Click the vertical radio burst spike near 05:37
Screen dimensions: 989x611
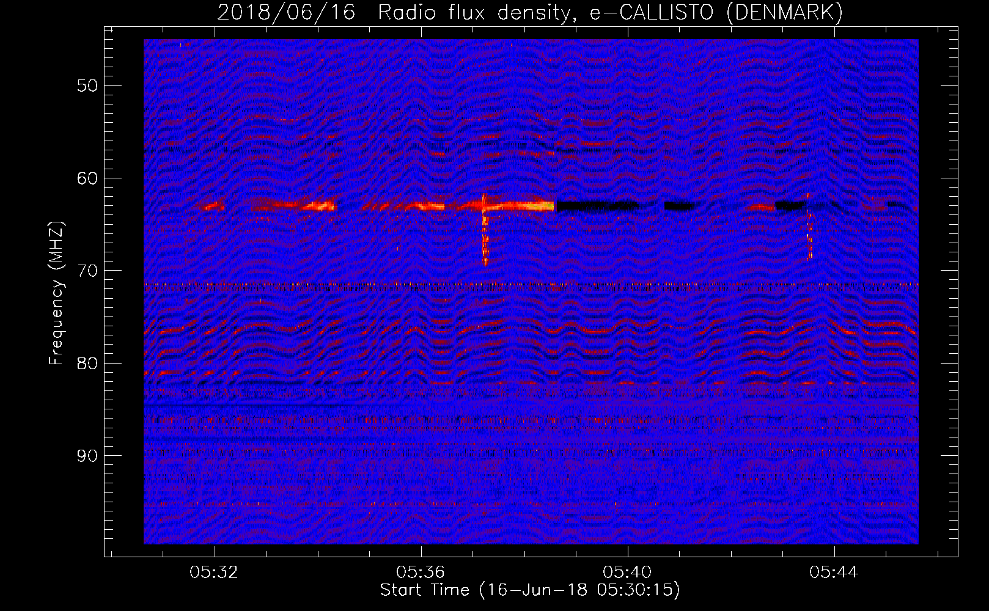click(x=485, y=230)
